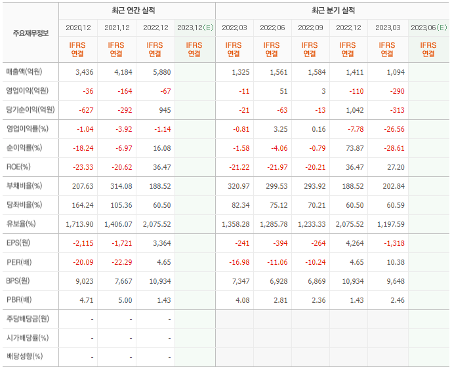Click reserve ratio value 1,713.90
Viewport: 452px width, 369px height.
click(x=79, y=224)
